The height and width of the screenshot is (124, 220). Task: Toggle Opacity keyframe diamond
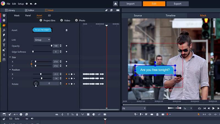66,46
